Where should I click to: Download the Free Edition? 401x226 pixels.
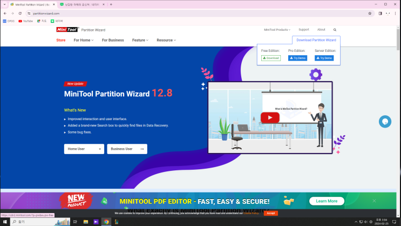pyautogui.click(x=271, y=58)
